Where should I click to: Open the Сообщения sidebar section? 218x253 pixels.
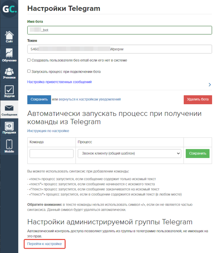point(9,110)
